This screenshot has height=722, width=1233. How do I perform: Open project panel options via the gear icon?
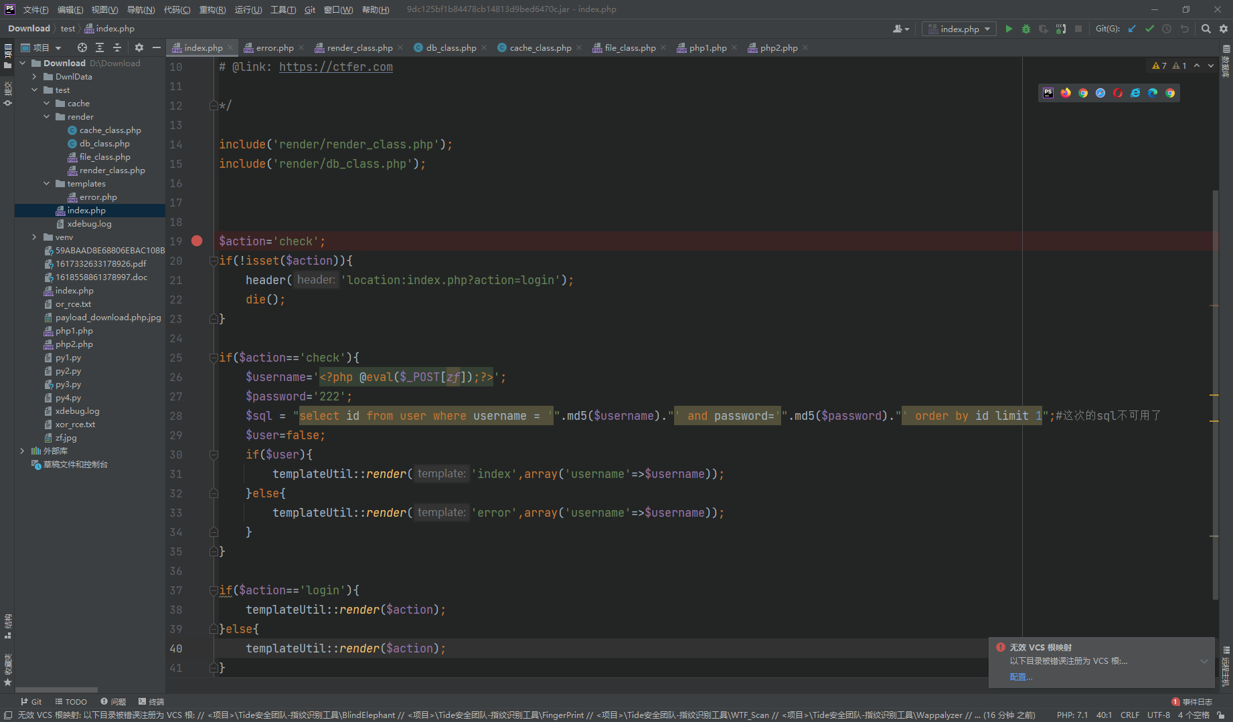coord(139,47)
